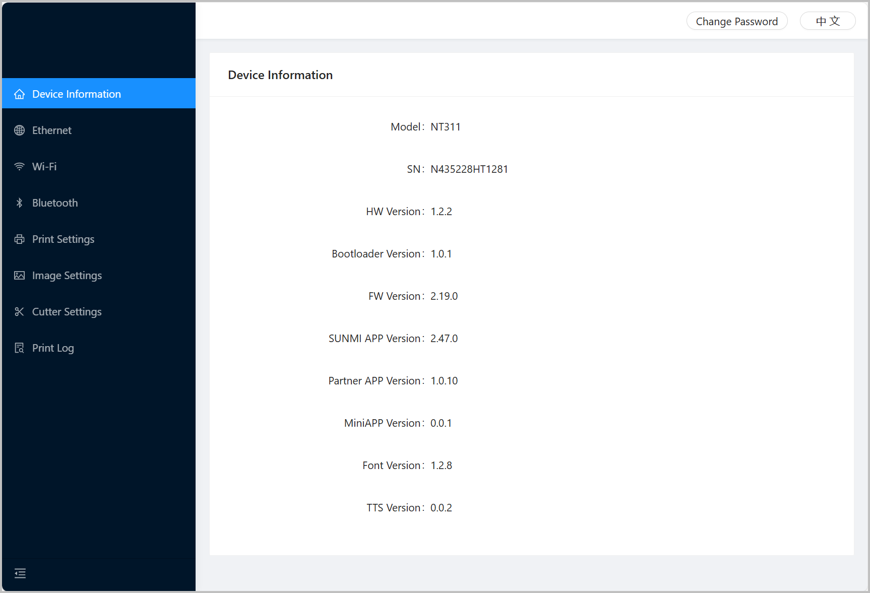Collapse the sidebar using the bottom menu icon
This screenshot has width=870, height=593.
point(20,573)
